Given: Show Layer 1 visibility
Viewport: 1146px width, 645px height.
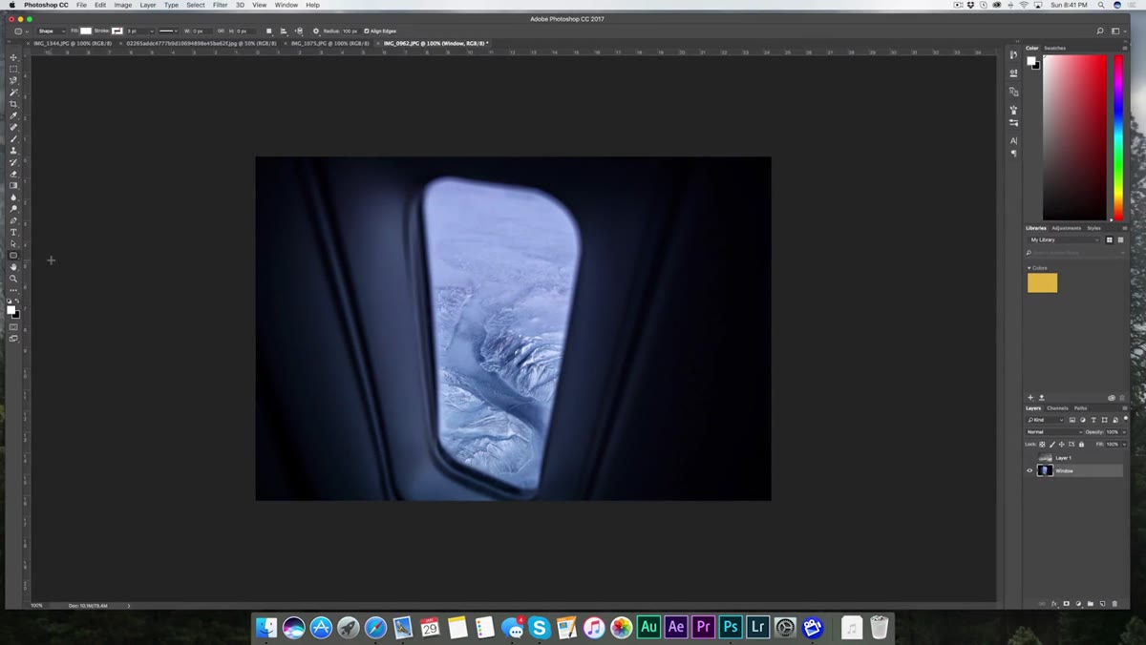Looking at the screenshot, I should [1029, 458].
